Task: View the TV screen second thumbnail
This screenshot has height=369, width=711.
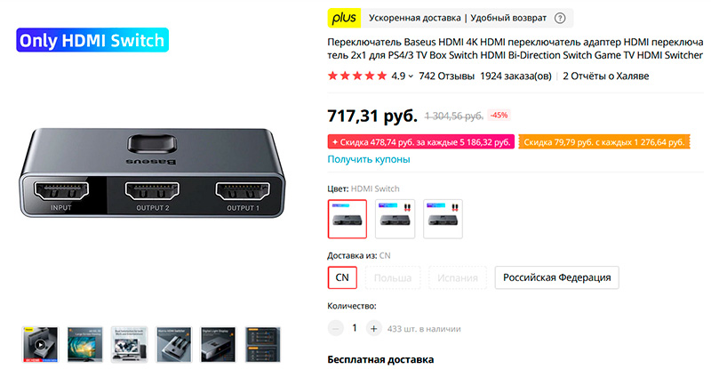Action: (x=85, y=344)
